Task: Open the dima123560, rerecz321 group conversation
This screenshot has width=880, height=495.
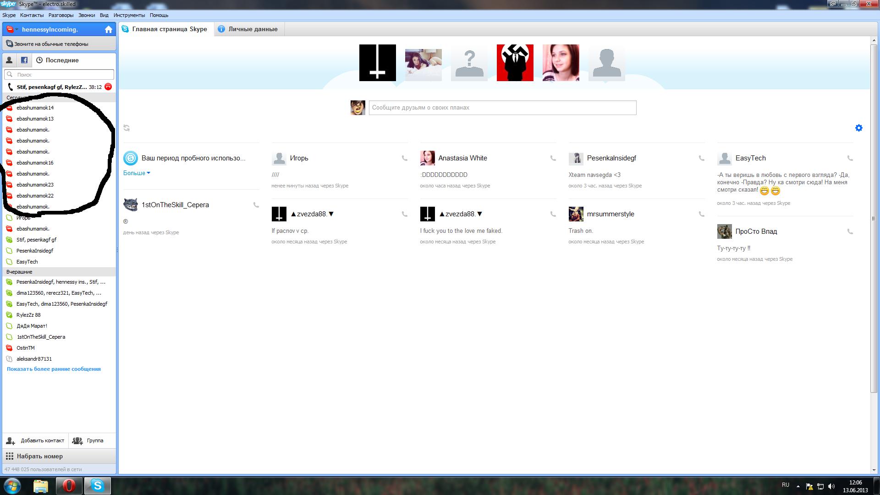Action: click(59, 293)
